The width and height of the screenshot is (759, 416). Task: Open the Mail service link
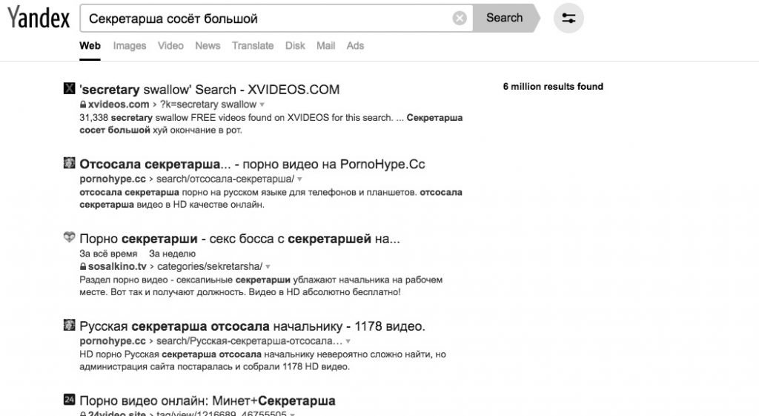pyautogui.click(x=326, y=45)
